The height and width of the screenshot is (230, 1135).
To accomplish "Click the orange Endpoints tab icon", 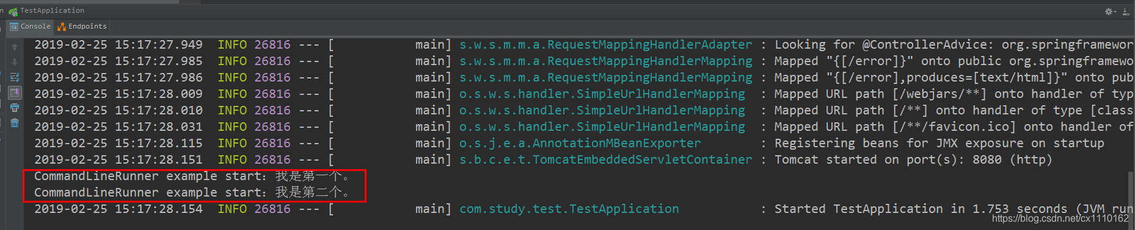I will (62, 27).
